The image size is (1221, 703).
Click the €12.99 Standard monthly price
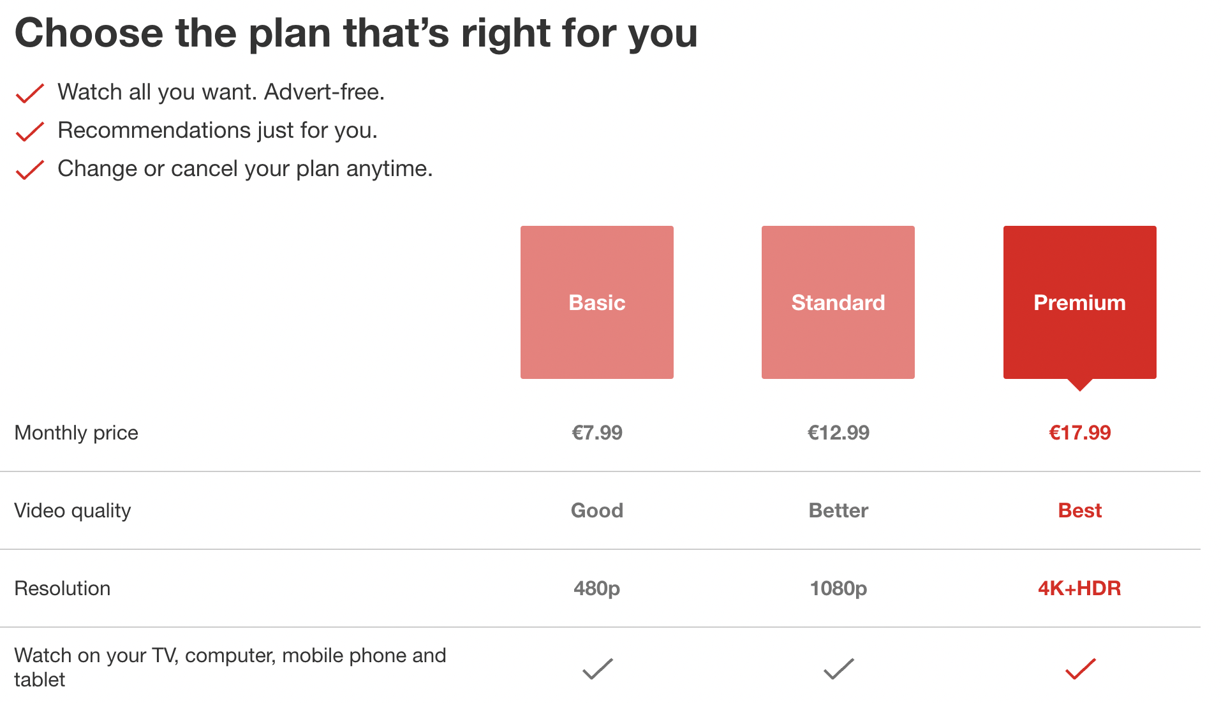coord(838,433)
